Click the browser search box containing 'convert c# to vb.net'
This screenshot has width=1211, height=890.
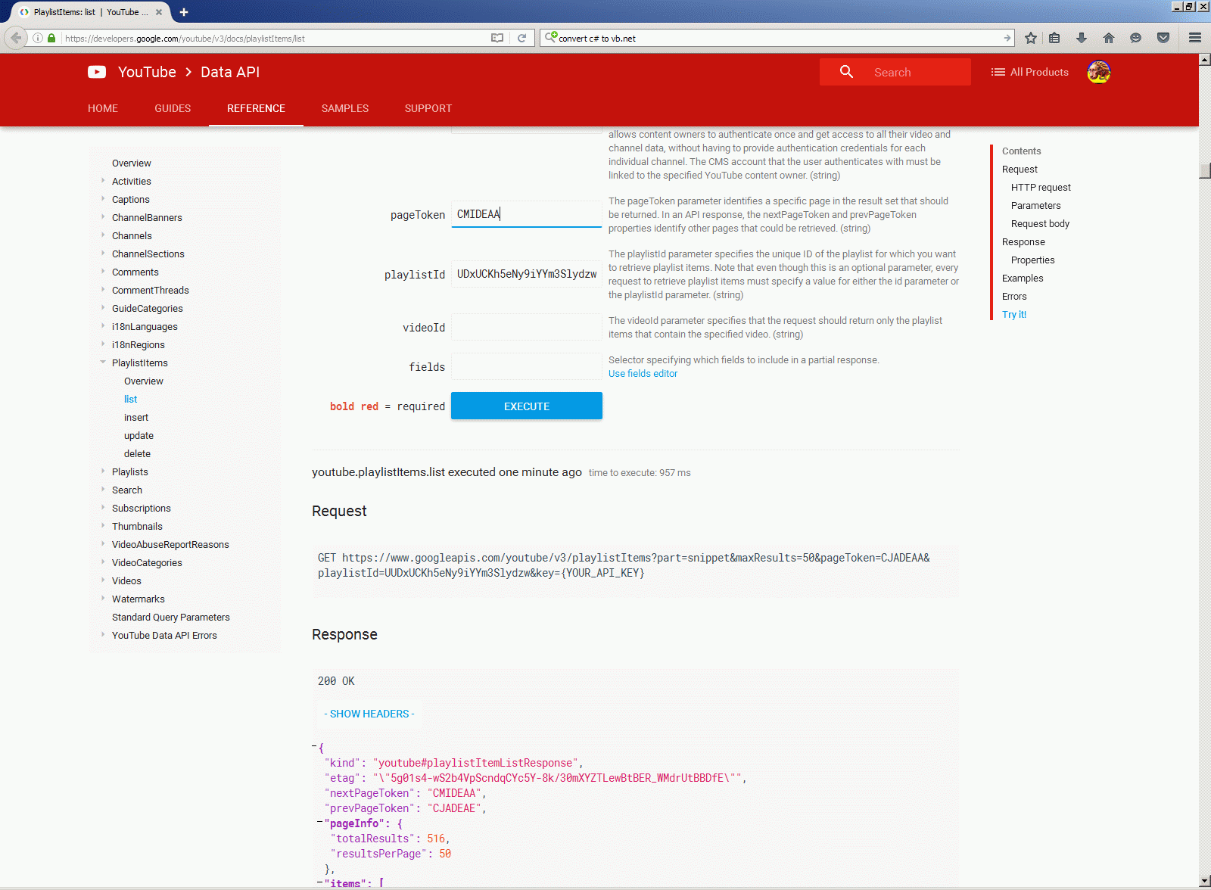coord(778,38)
